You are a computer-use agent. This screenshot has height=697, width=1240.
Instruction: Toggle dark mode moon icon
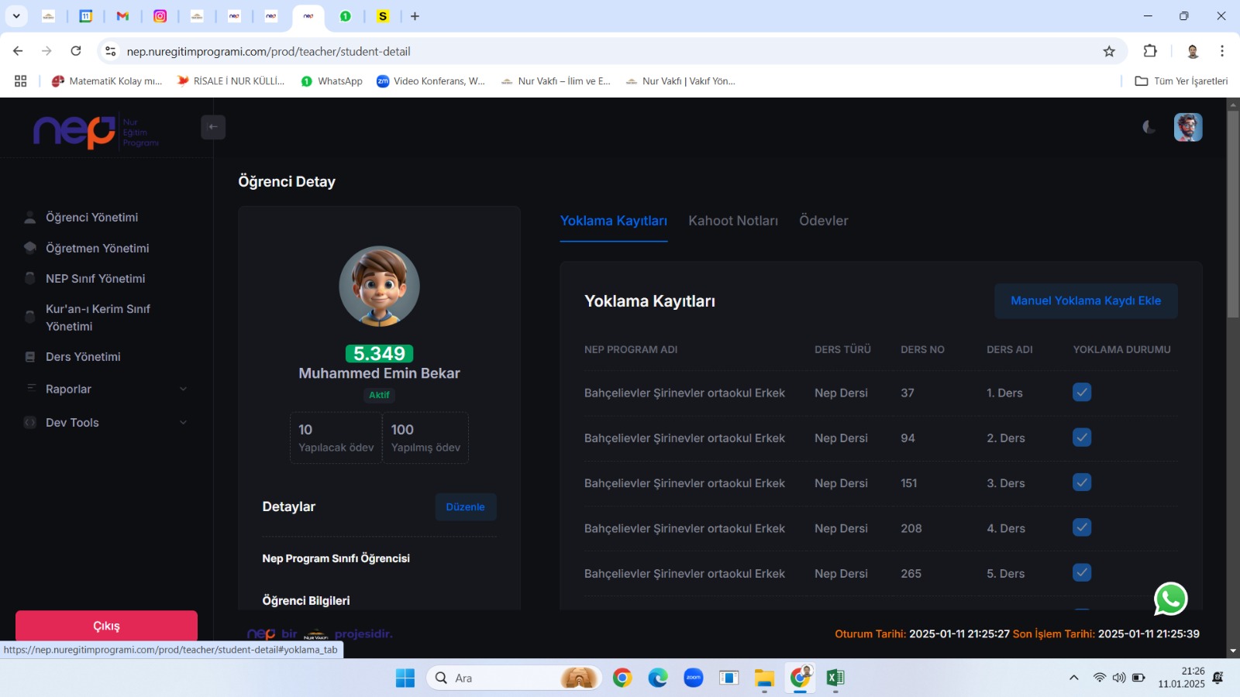[x=1149, y=127]
